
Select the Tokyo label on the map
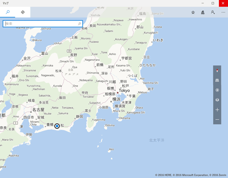[x=124, y=91]
